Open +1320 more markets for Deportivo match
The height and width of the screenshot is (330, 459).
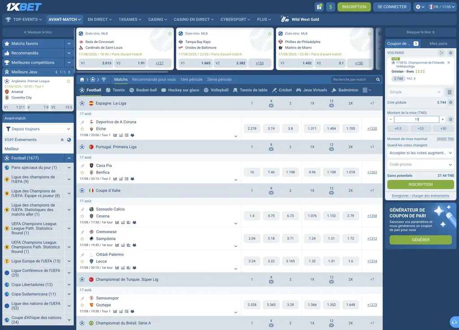click(x=372, y=129)
